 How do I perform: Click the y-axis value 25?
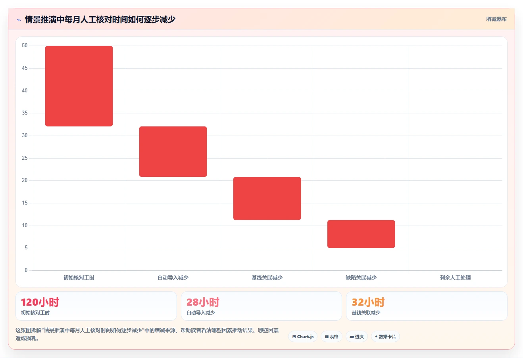[25, 158]
